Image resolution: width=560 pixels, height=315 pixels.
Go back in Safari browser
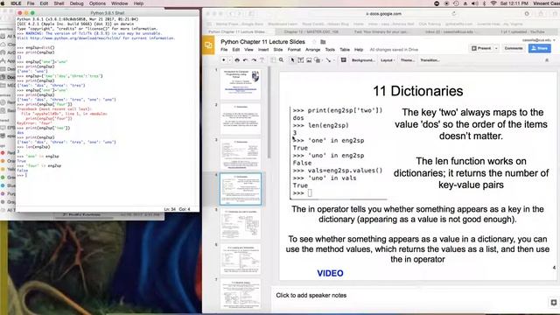(x=231, y=14)
